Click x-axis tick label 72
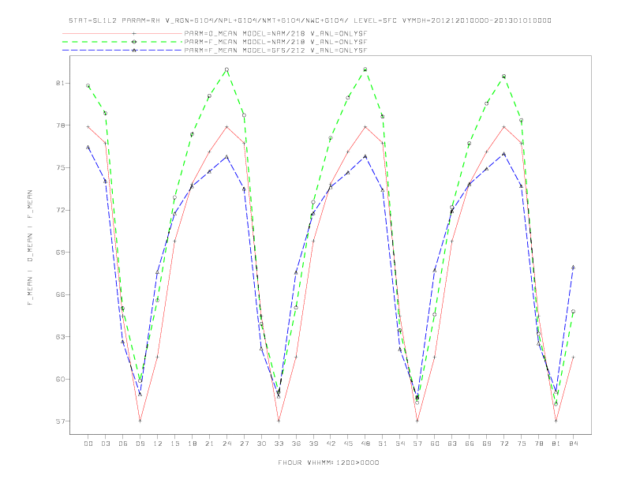 [504, 444]
